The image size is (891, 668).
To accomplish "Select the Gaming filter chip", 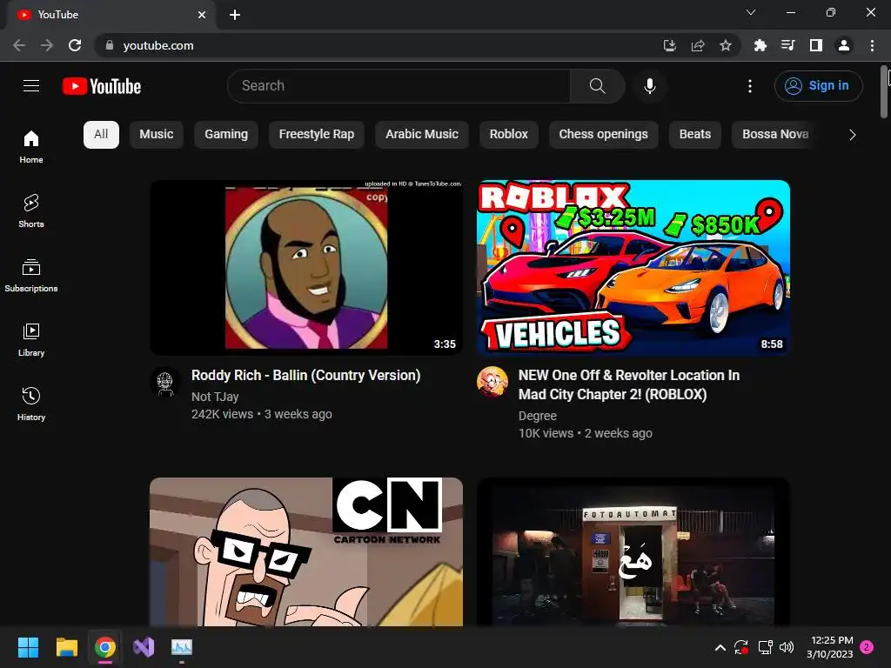I will 226,135.
